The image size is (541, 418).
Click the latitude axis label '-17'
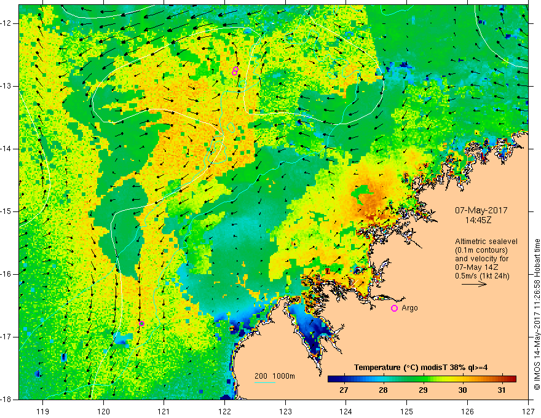click(x=6, y=337)
